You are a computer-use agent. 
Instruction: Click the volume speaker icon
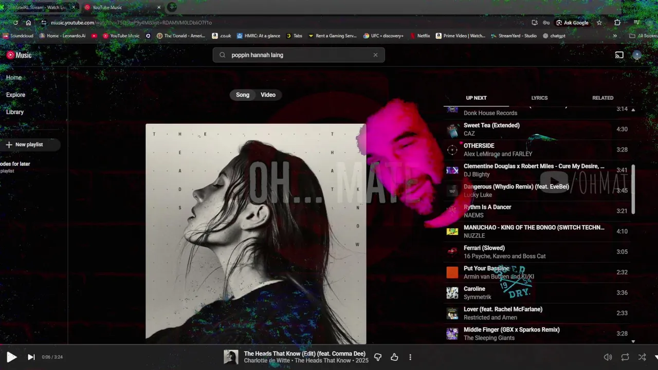[x=608, y=357]
